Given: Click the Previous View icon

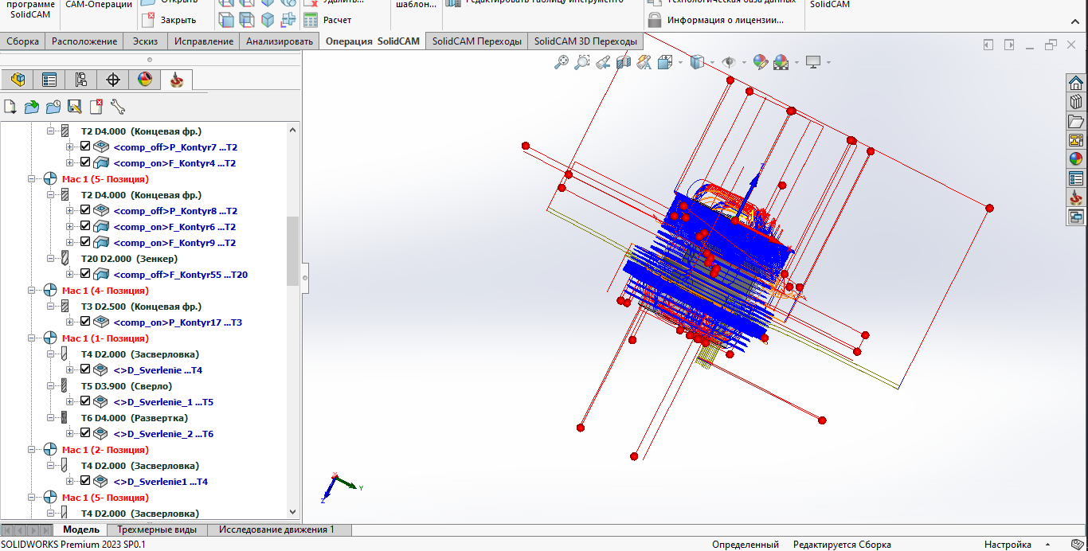Looking at the screenshot, I should [x=603, y=62].
